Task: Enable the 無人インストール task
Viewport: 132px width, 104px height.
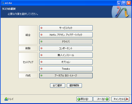Action: tap(66, 55)
